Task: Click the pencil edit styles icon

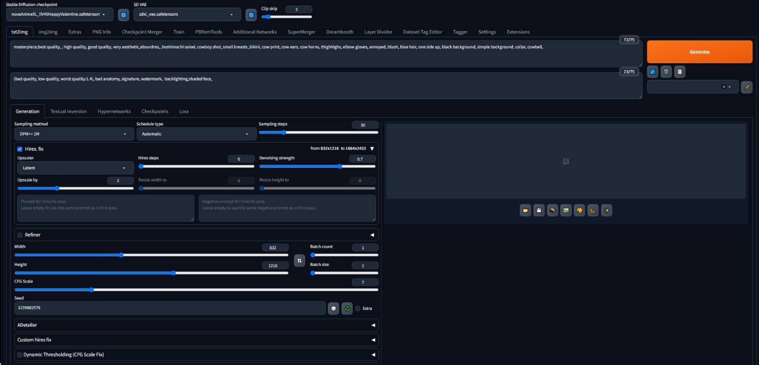Action: click(746, 87)
